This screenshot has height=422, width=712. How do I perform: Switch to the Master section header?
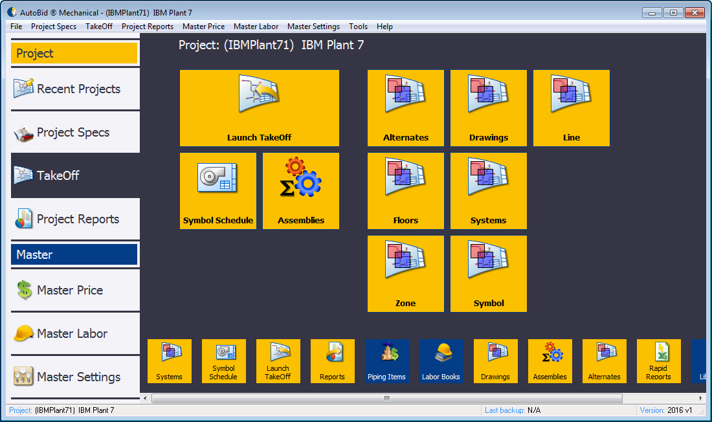[74, 255]
